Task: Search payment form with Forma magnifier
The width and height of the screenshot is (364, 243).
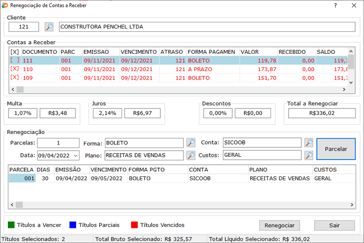Action: point(191,143)
